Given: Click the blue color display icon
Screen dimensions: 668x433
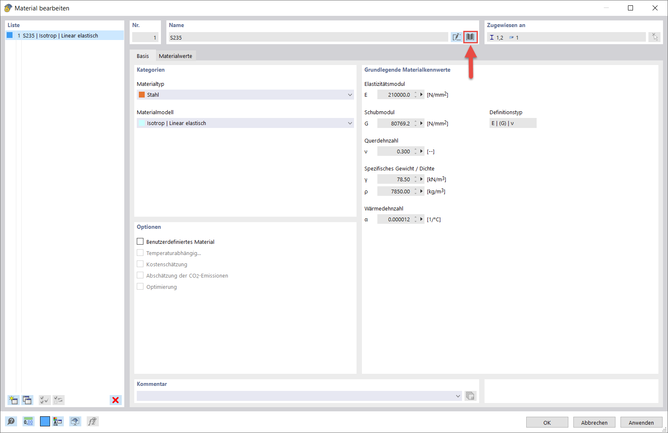Looking at the screenshot, I should pyautogui.click(x=45, y=421).
